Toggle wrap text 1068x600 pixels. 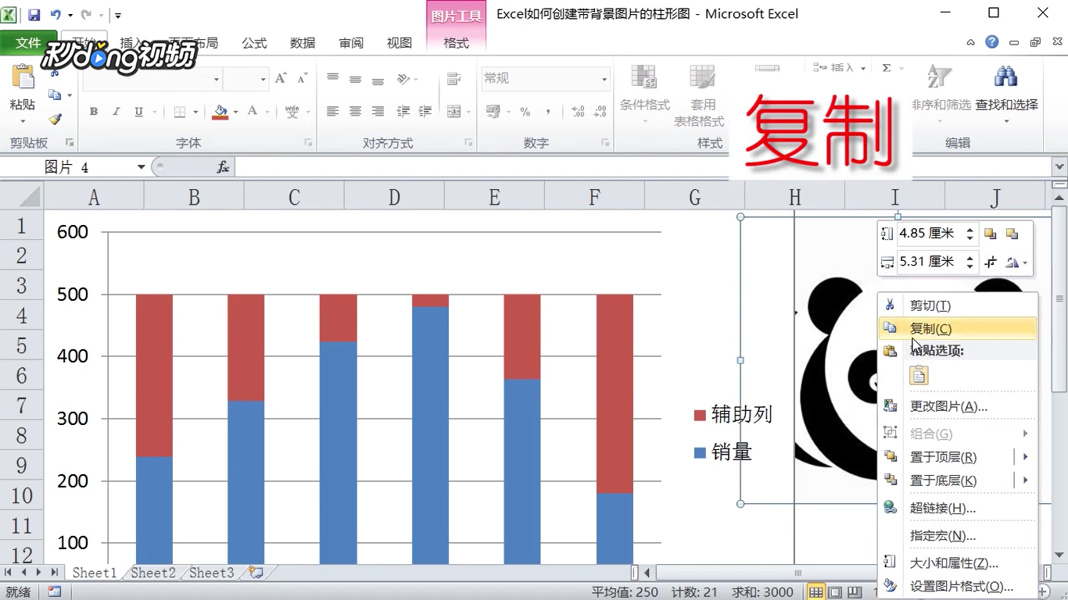click(x=453, y=78)
